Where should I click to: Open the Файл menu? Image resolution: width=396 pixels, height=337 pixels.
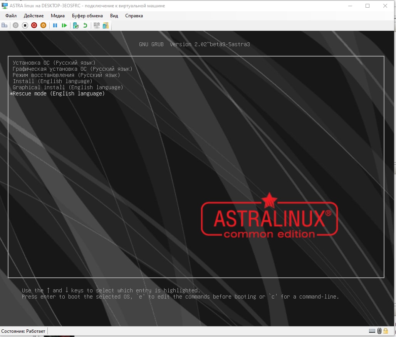tap(11, 16)
